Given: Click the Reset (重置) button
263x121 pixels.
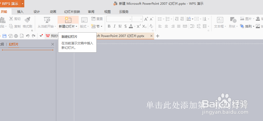Looking at the screenshot, I should [x=97, y=19].
